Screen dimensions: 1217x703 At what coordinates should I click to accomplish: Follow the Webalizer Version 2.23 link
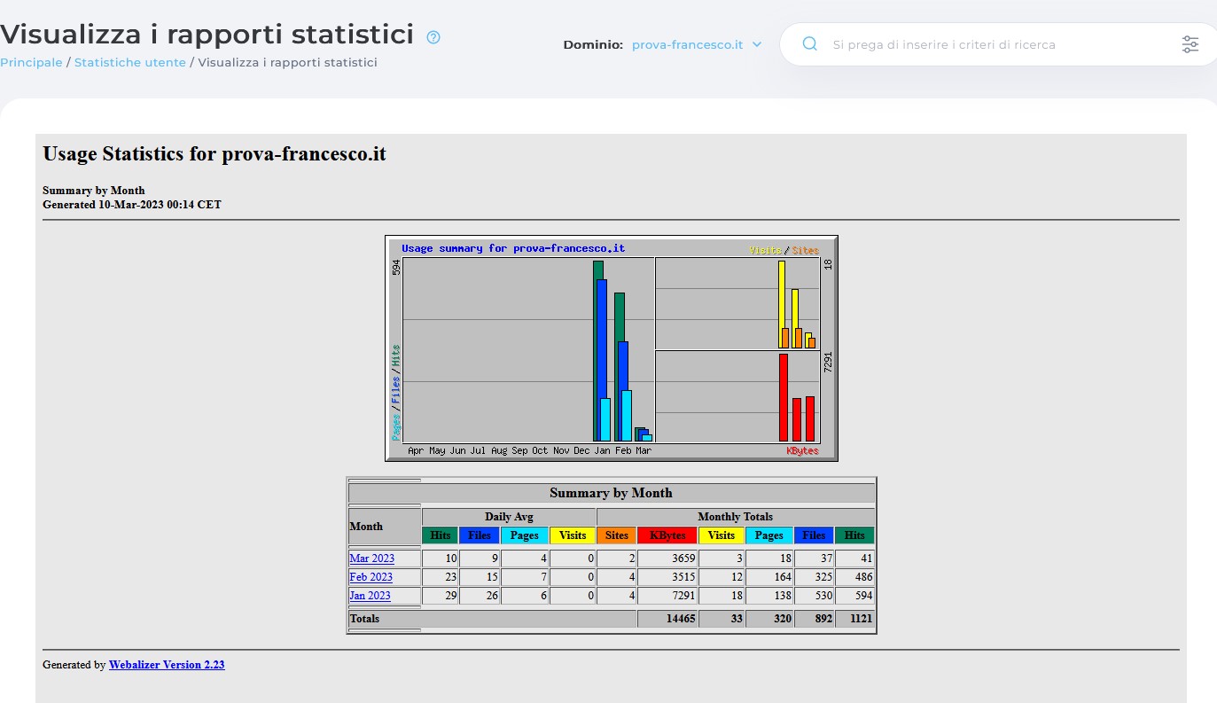pos(167,665)
